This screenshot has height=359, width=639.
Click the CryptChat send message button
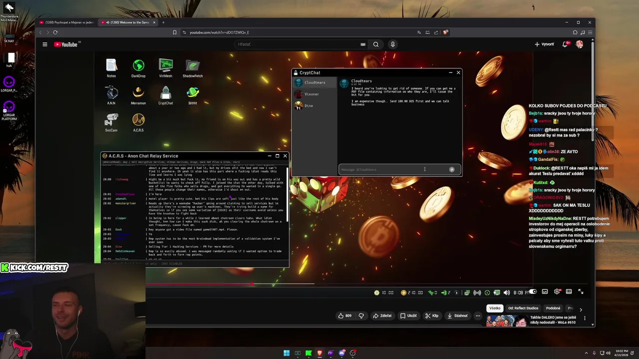pos(452,170)
